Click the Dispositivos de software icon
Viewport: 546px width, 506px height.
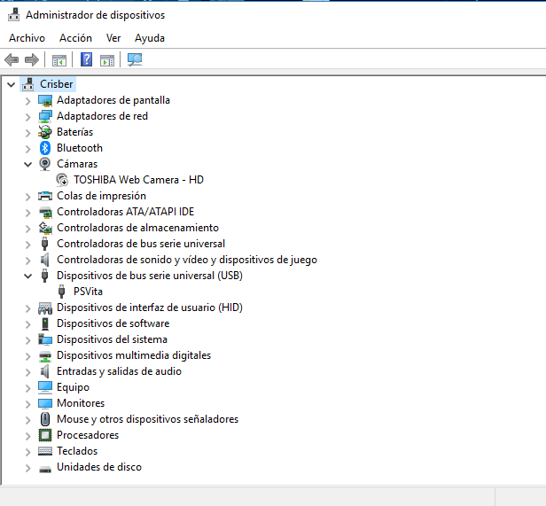tap(45, 323)
